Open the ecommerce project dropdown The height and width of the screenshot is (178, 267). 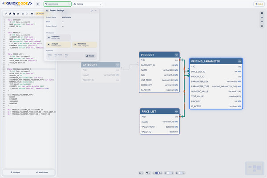57,4
